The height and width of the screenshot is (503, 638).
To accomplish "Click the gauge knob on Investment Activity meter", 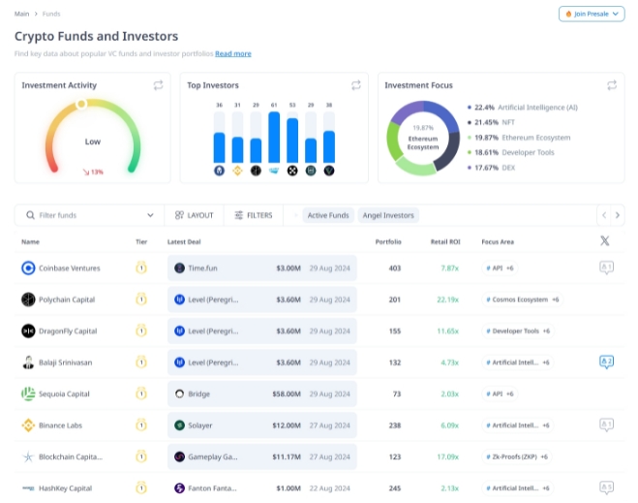I will [81, 105].
